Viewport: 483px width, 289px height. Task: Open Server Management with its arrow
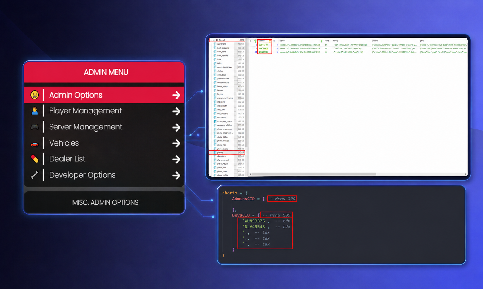coord(176,127)
